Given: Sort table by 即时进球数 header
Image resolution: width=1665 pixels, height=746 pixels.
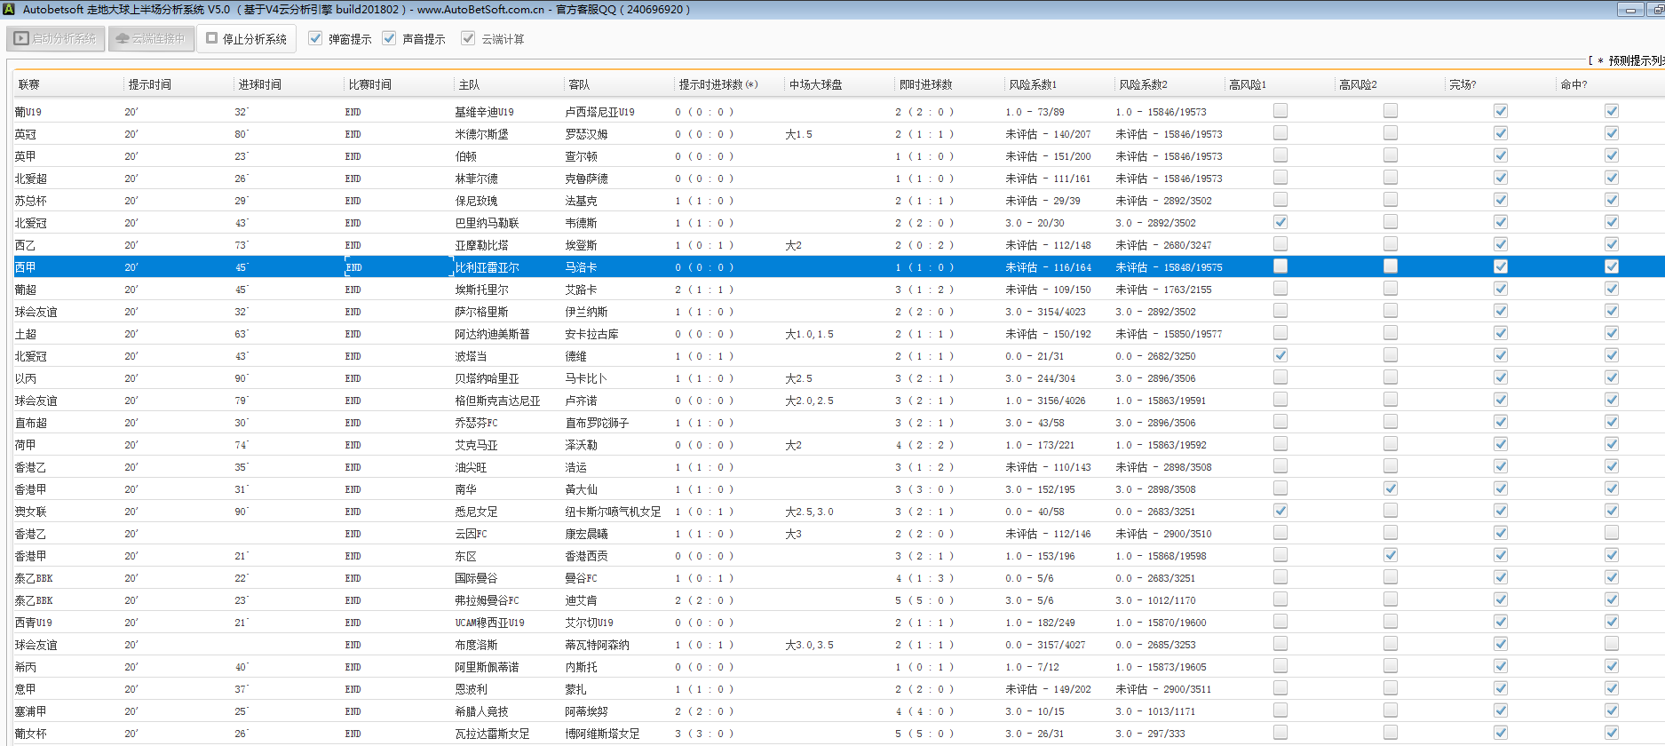Looking at the screenshot, I should 925,84.
